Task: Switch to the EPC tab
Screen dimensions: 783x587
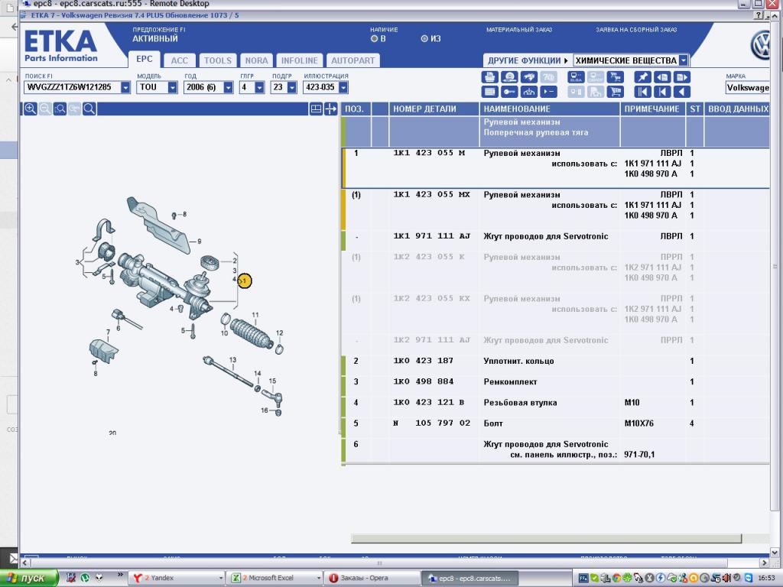Action: click(x=145, y=59)
